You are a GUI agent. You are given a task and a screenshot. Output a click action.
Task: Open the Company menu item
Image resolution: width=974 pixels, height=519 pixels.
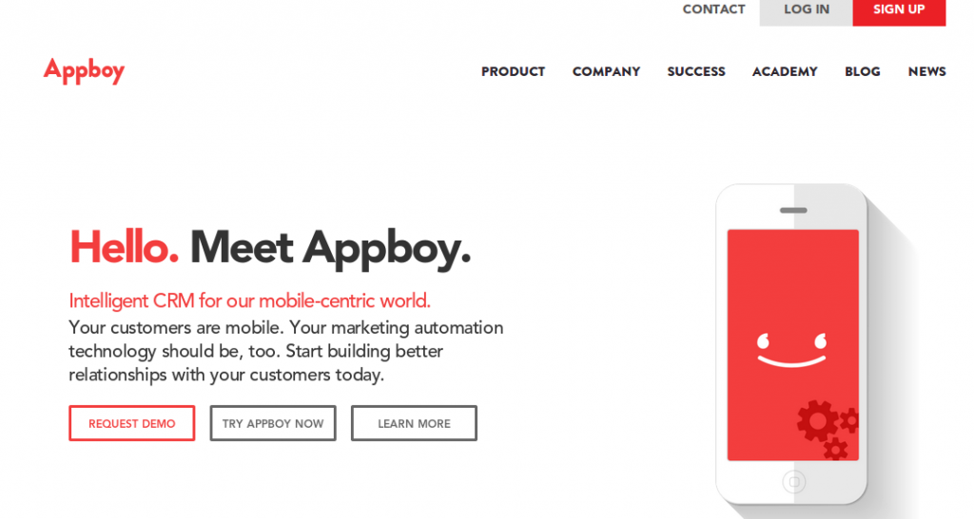(x=606, y=71)
